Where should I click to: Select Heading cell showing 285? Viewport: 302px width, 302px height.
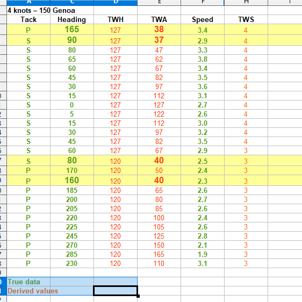(72, 254)
